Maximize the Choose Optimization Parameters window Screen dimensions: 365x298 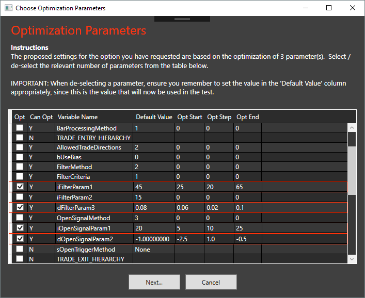pyautogui.click(x=329, y=8)
